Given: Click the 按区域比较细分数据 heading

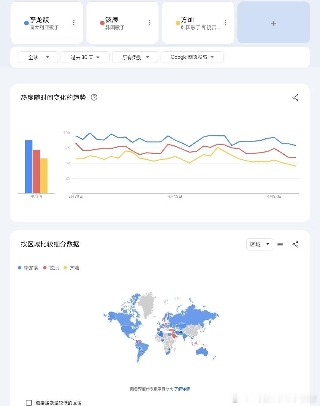Looking at the screenshot, I should point(50,244).
